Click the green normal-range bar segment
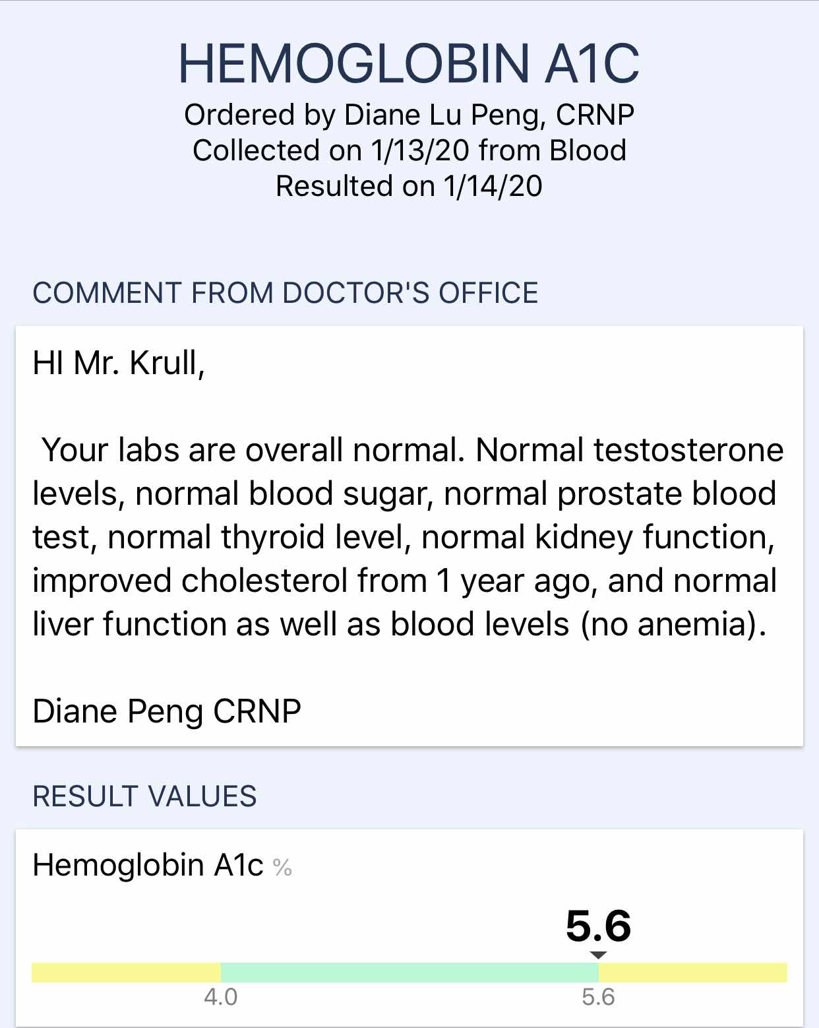Image resolution: width=819 pixels, height=1028 pixels. [409, 973]
